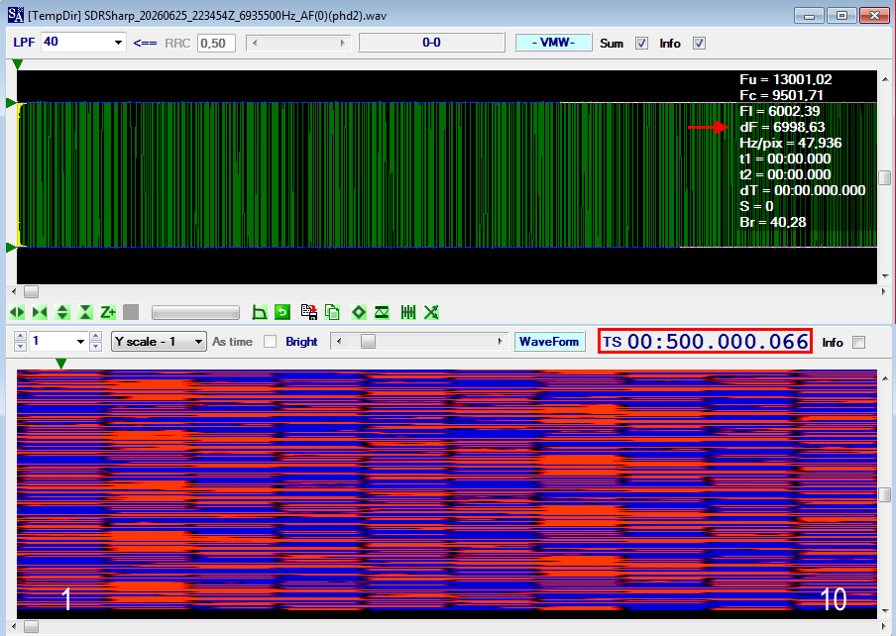Click the horizontal expand arrows icon
Viewport: 896px width, 636px height.
click(17, 312)
